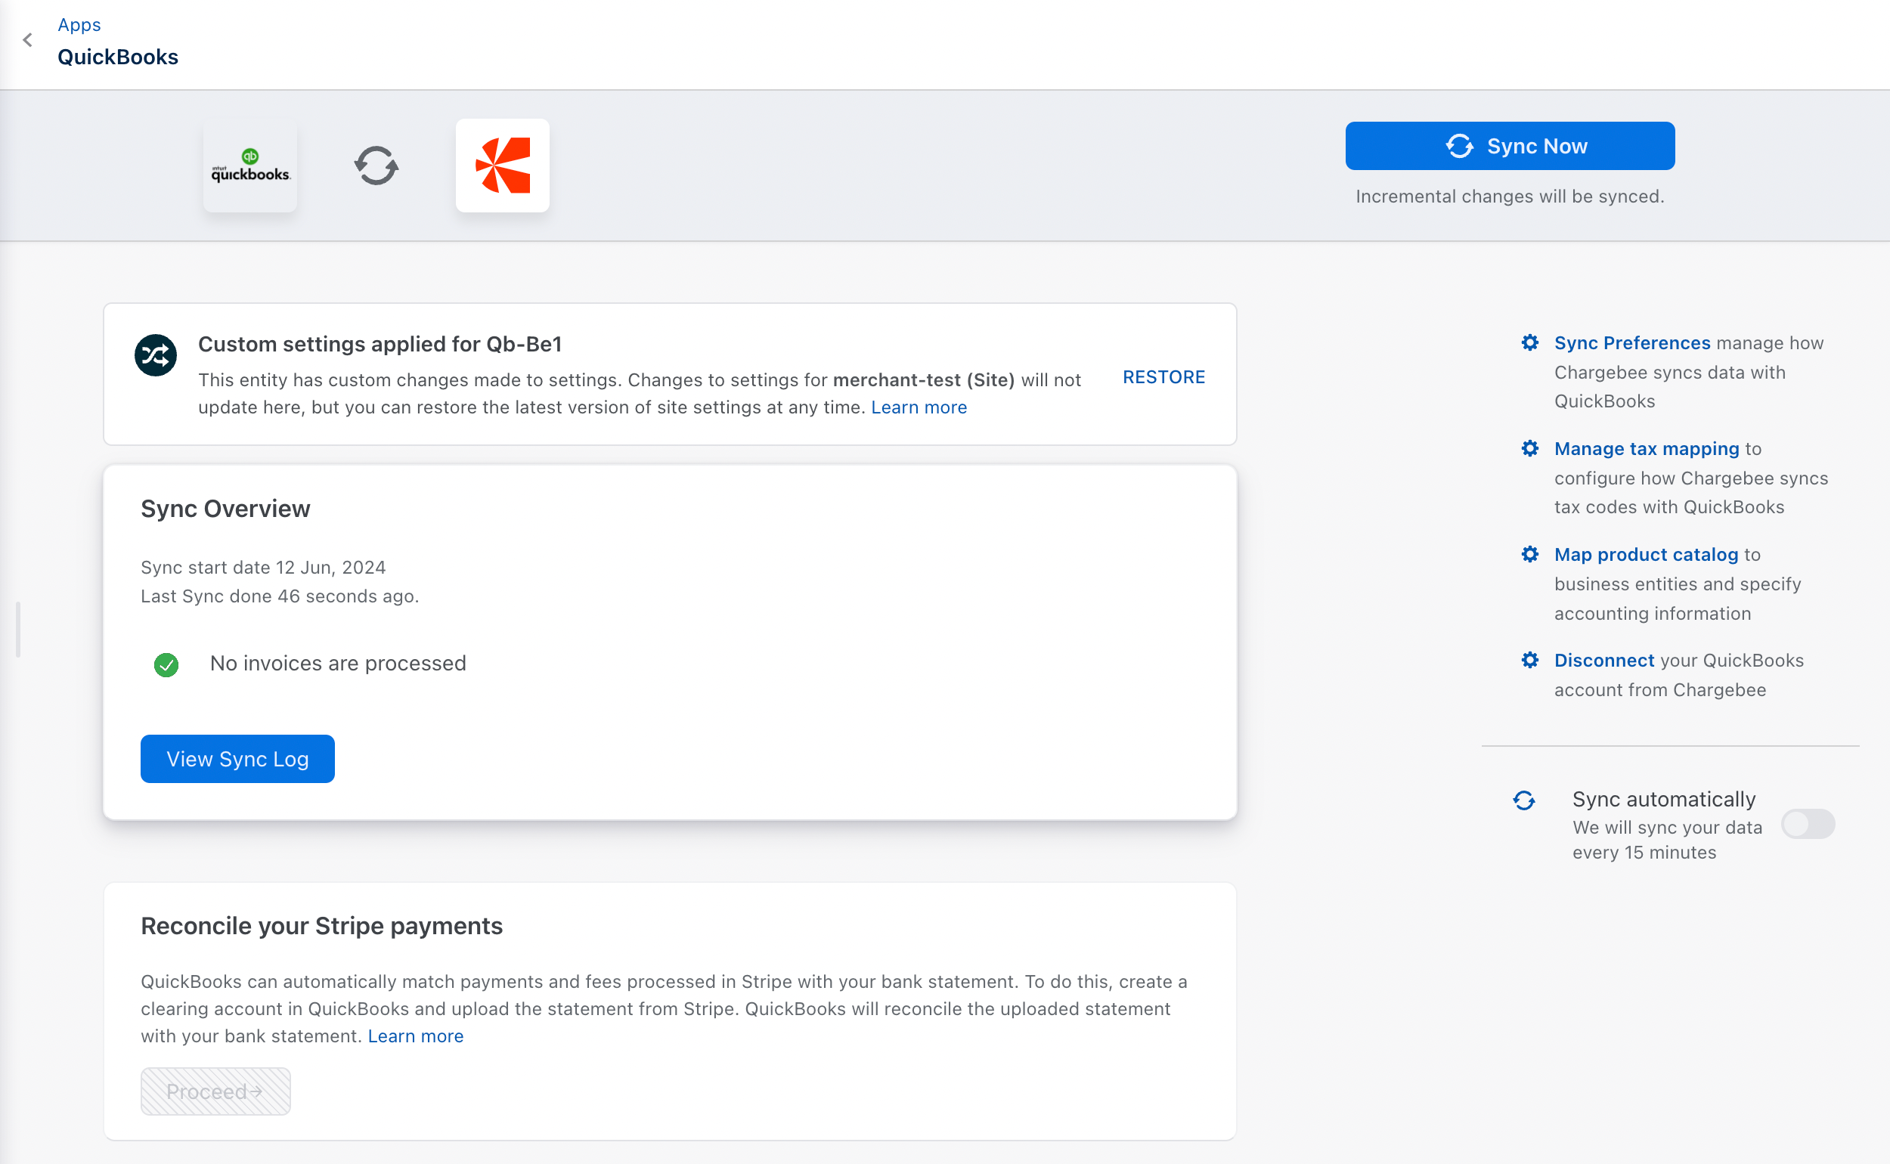Click the gear icon beside Disconnect
The image size is (1890, 1164).
(x=1530, y=661)
